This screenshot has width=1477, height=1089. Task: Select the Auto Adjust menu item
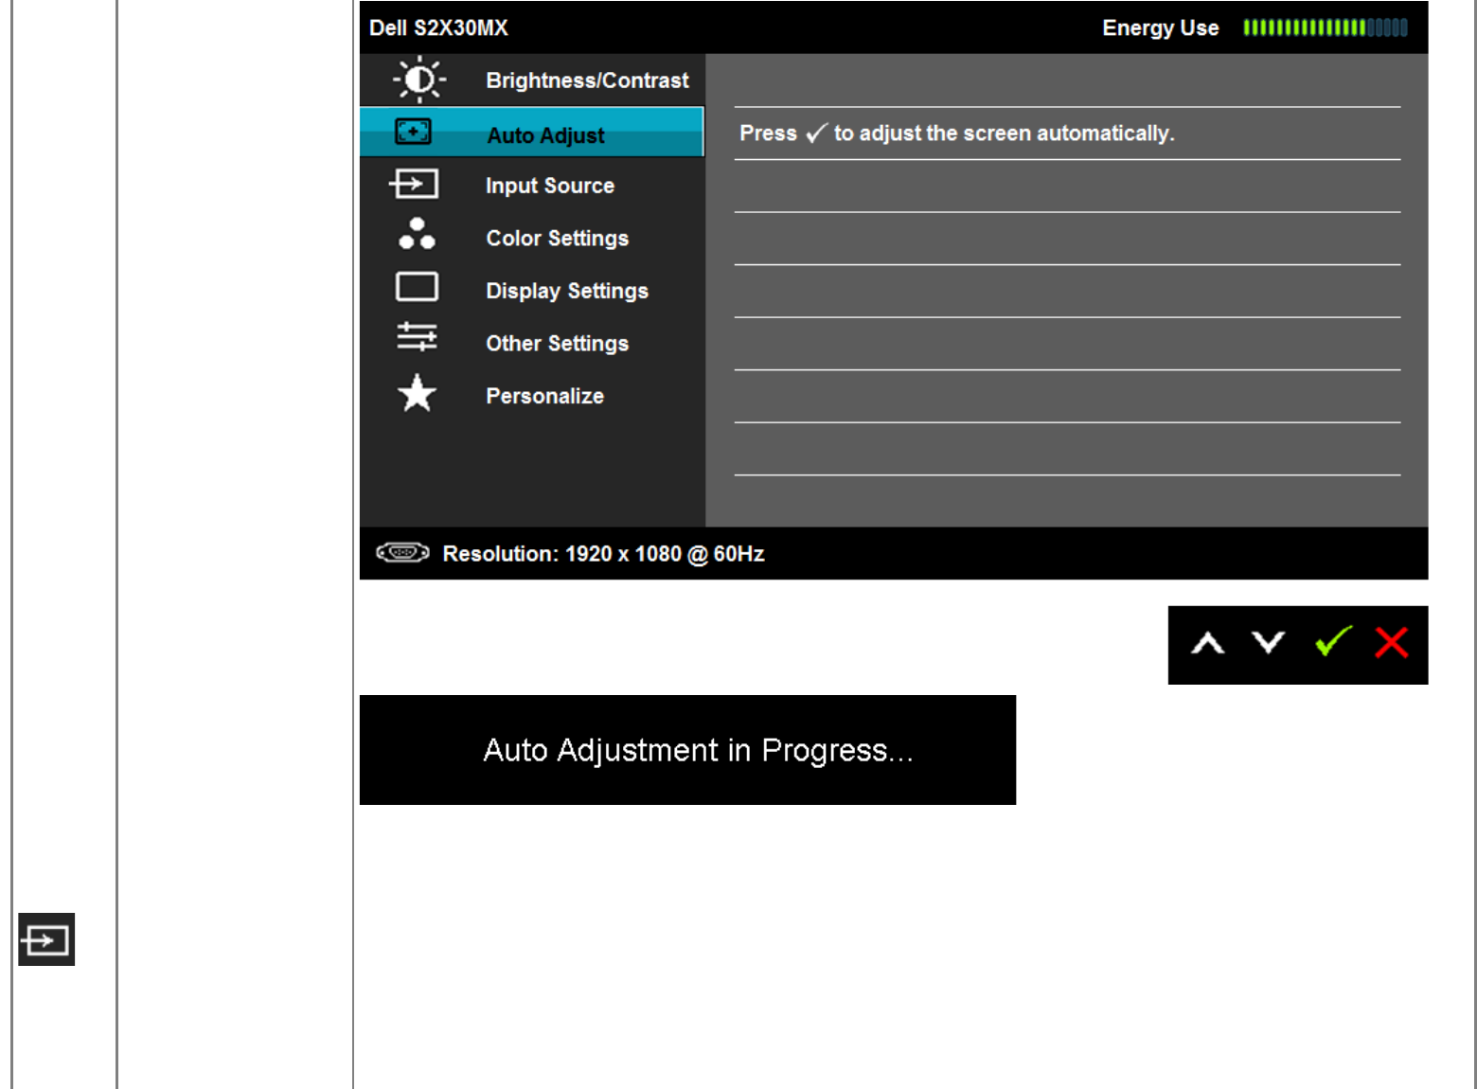tap(532, 132)
